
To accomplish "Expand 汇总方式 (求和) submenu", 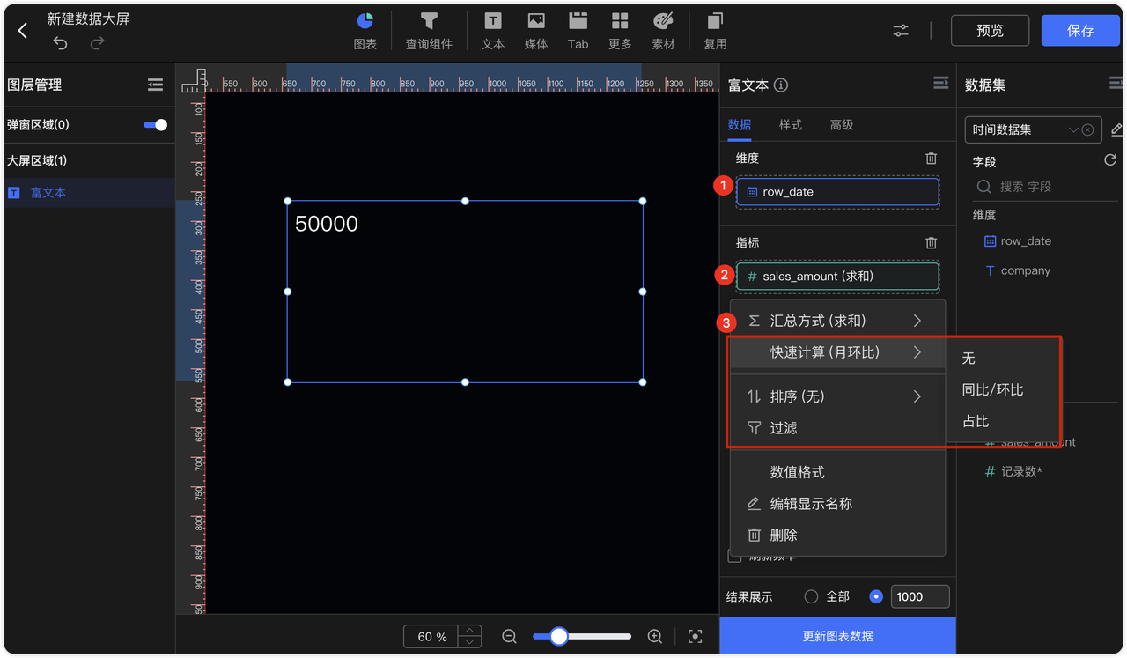I will [837, 321].
